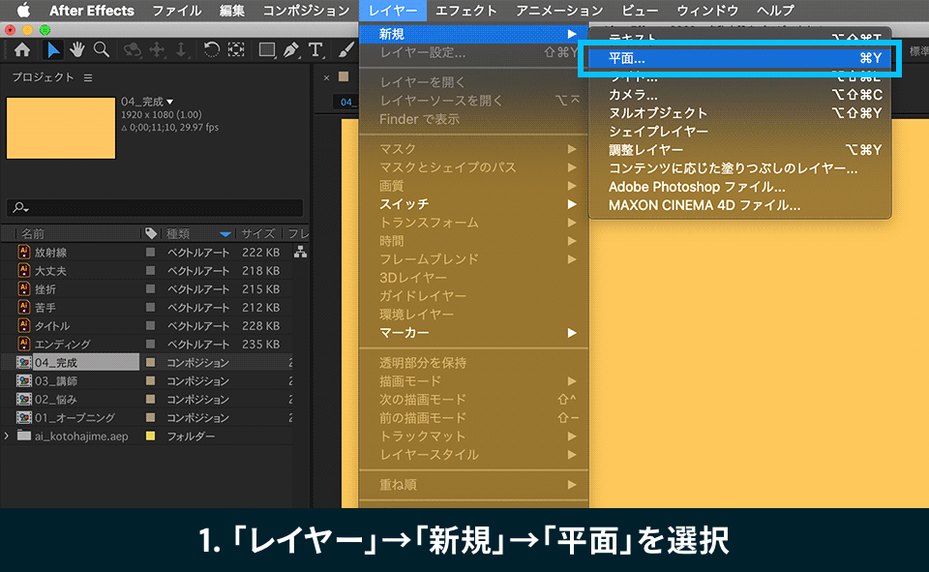Screen dimensions: 929x572
Task: Click the gray label swatch of 放射線
Action: tap(151, 252)
